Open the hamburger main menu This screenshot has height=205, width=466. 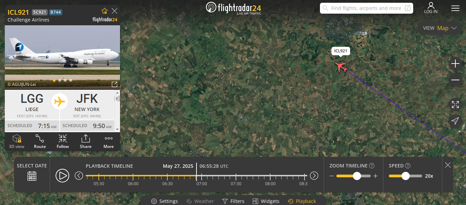click(x=455, y=8)
